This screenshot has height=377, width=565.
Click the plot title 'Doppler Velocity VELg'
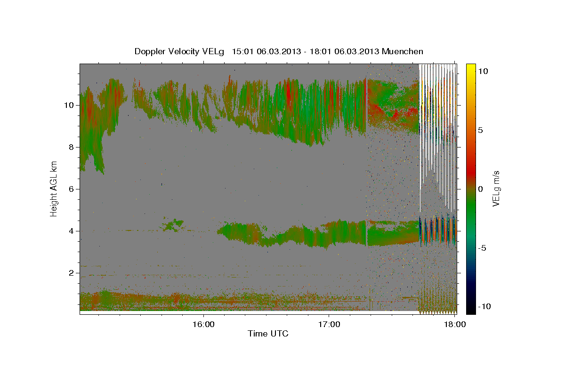[x=180, y=51]
